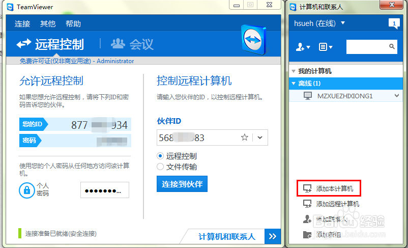This screenshot has height=248, width=408.
Task: Click the 您的ID number field
Action: tap(90, 125)
